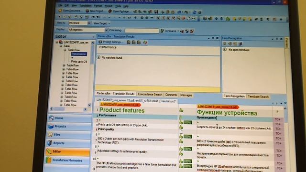
Task: Click the Undo arrow icon
Action: pyautogui.click(x=179, y=12)
